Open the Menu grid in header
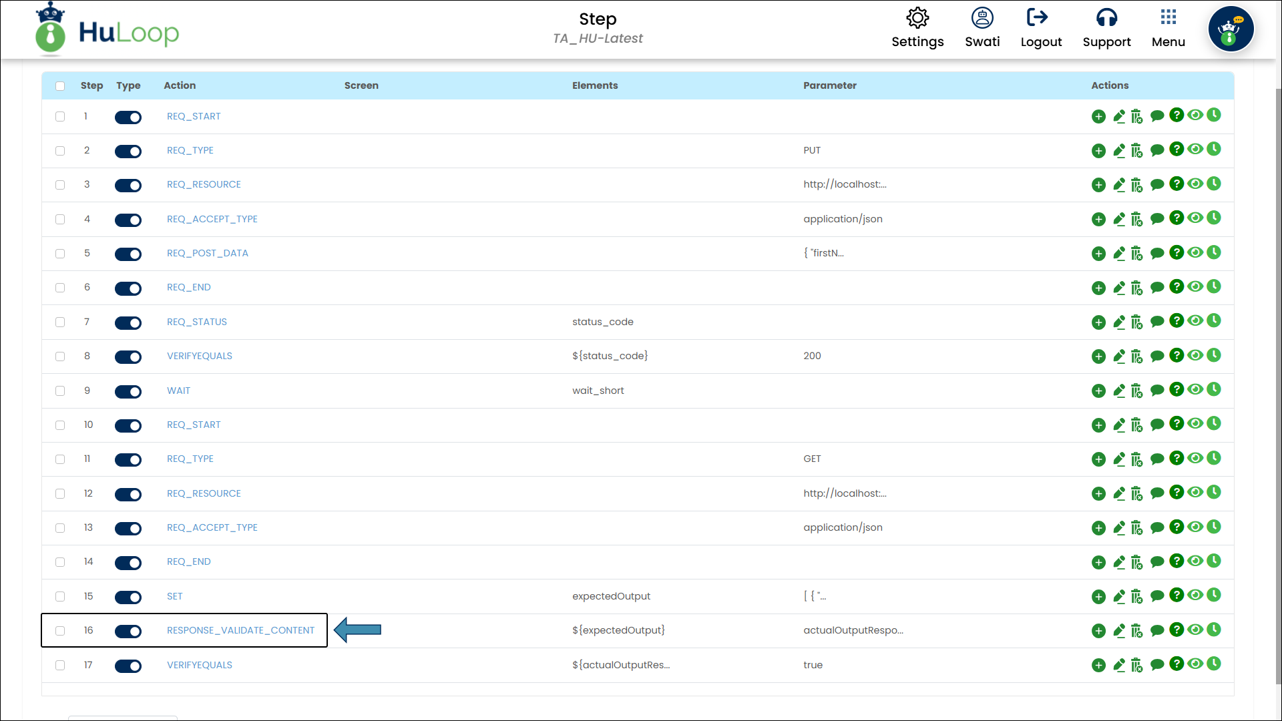 (1168, 18)
